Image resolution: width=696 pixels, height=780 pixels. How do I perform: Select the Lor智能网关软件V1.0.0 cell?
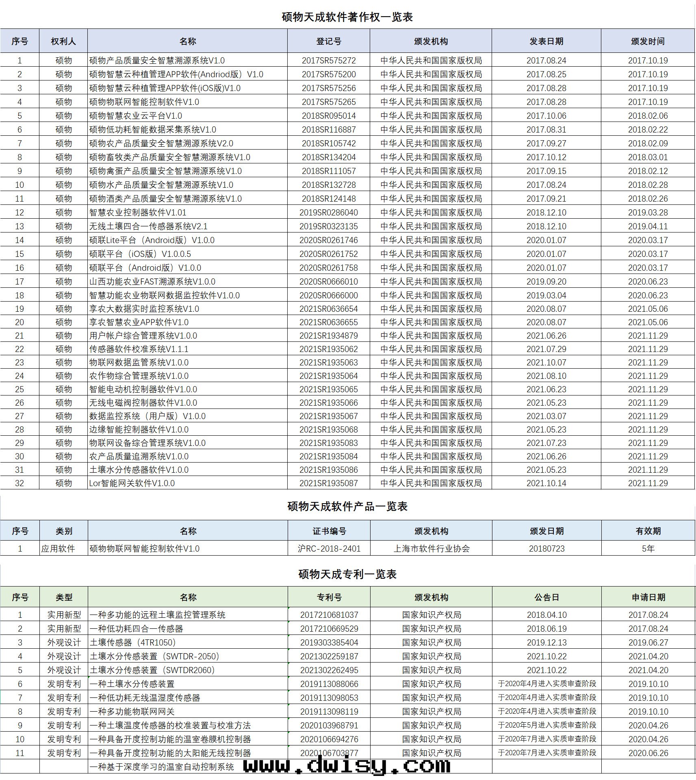(x=132, y=483)
